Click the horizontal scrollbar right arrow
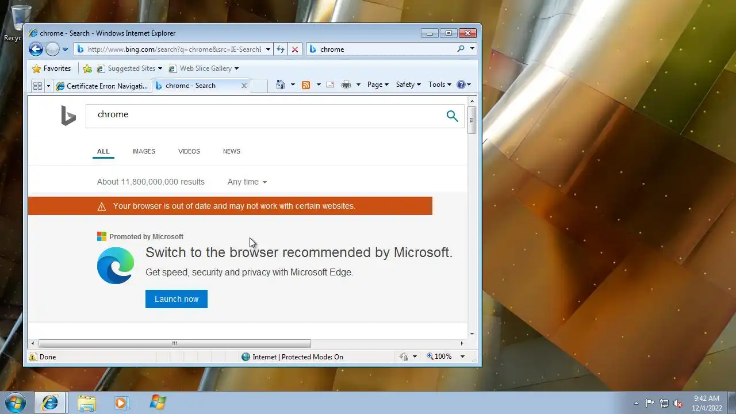736x414 pixels. click(x=462, y=343)
